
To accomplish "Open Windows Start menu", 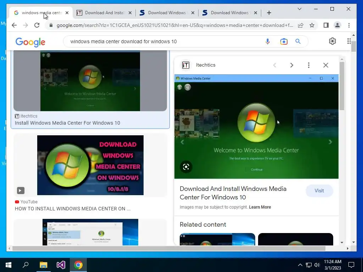I will [9, 265].
